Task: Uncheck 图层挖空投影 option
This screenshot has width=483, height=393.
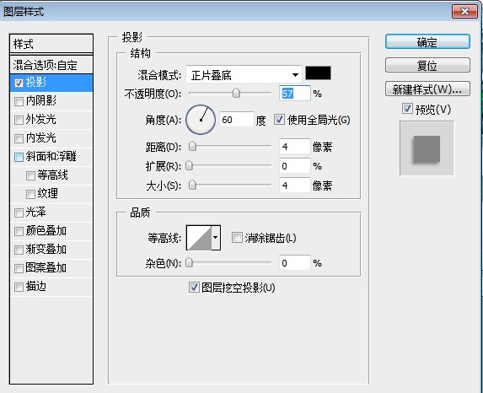Action: [193, 288]
